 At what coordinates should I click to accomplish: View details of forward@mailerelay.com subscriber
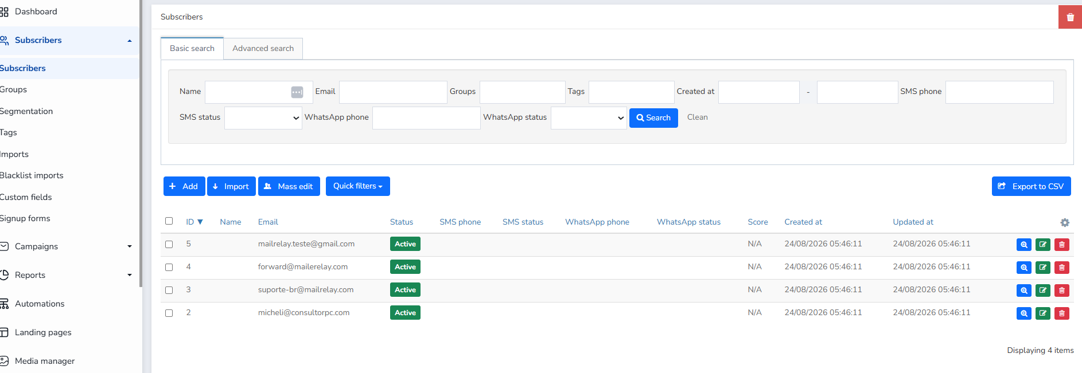click(1023, 268)
